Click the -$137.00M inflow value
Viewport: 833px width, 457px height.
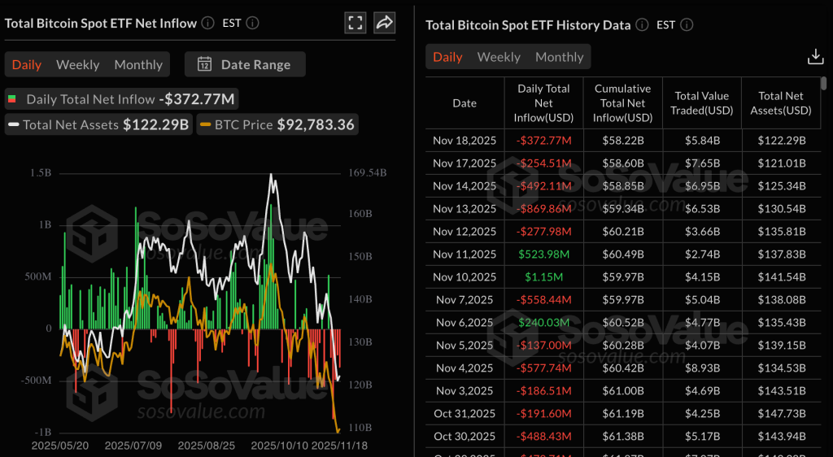[x=543, y=345]
